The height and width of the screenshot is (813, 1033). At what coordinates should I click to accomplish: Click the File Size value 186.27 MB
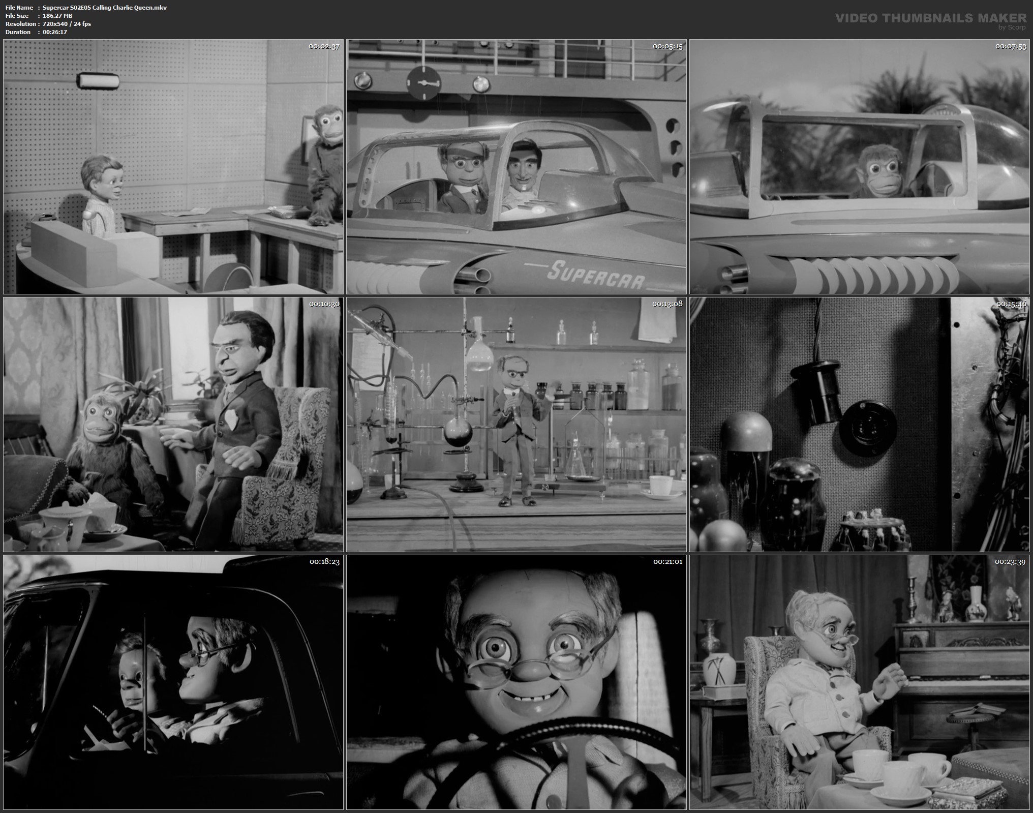pyautogui.click(x=57, y=16)
